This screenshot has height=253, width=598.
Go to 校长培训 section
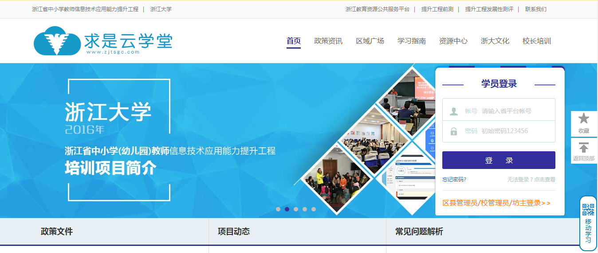(x=537, y=41)
